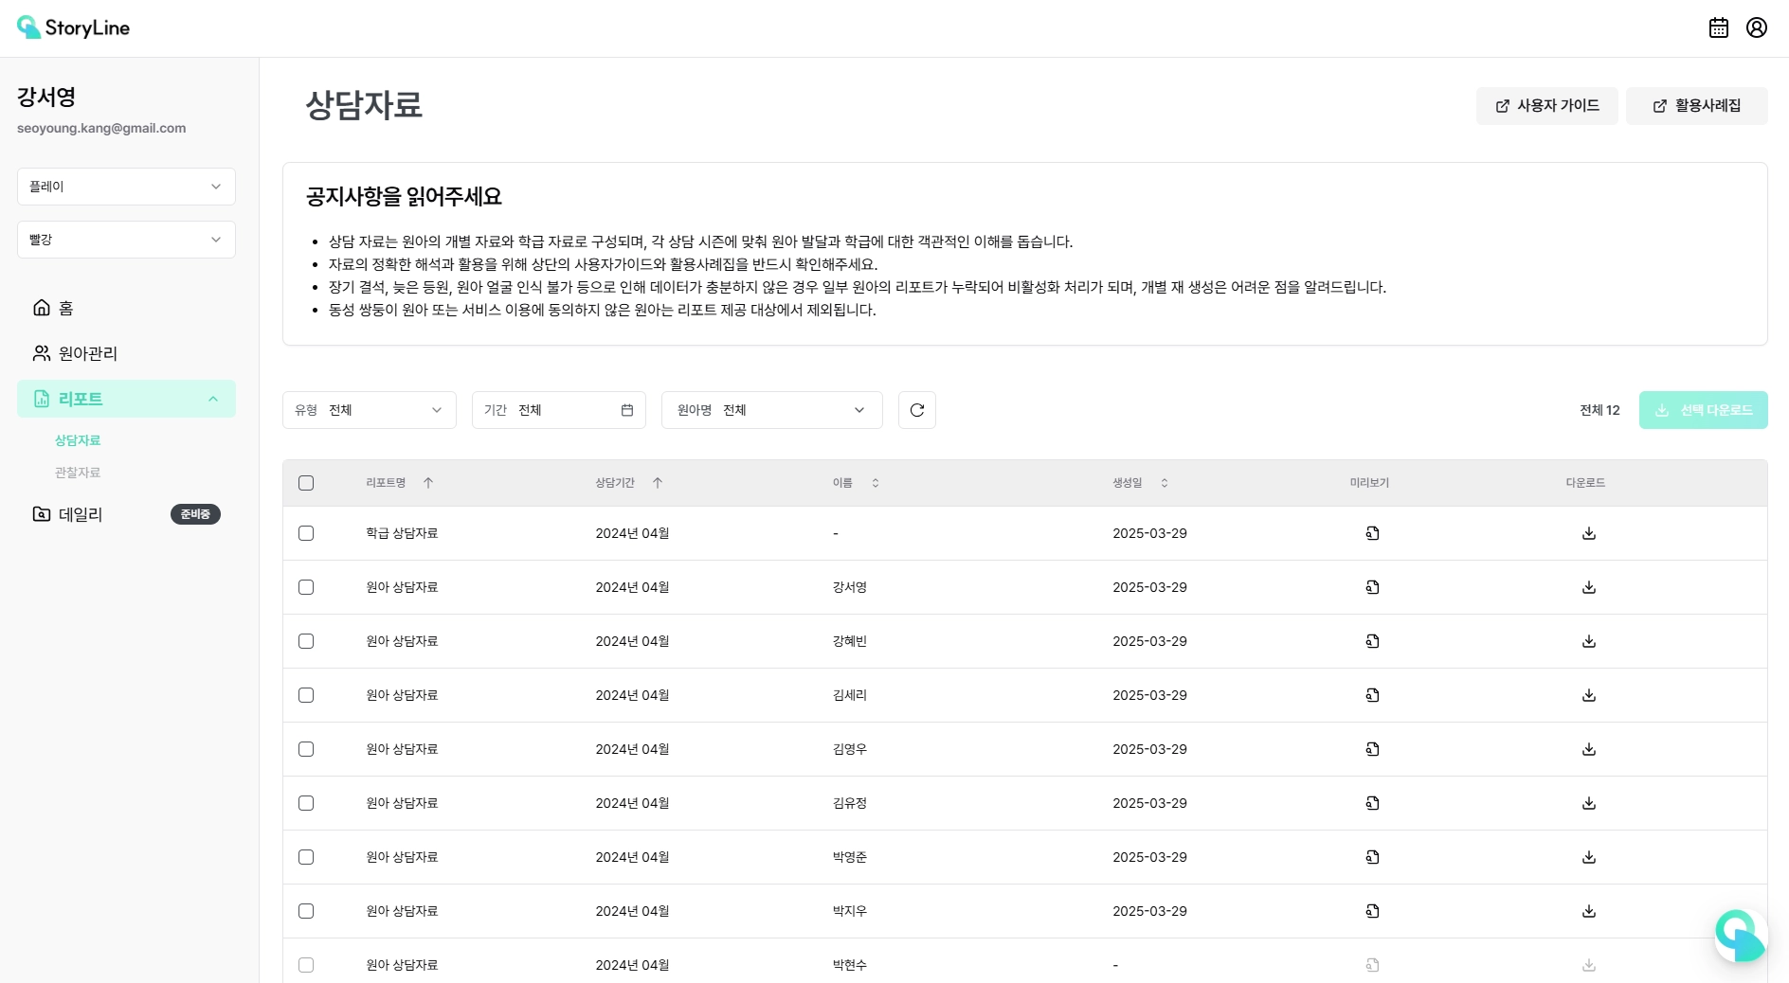The height and width of the screenshot is (983, 1789).
Task: Open the 유형 filter dropdown
Action: click(x=370, y=410)
